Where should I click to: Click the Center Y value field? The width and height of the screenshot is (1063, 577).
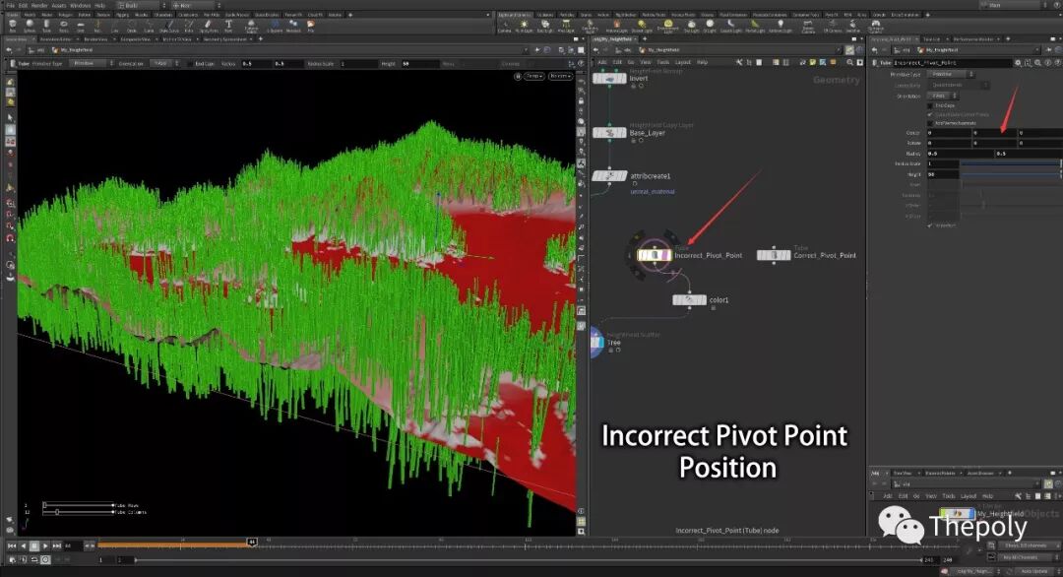pyautogui.click(x=994, y=133)
